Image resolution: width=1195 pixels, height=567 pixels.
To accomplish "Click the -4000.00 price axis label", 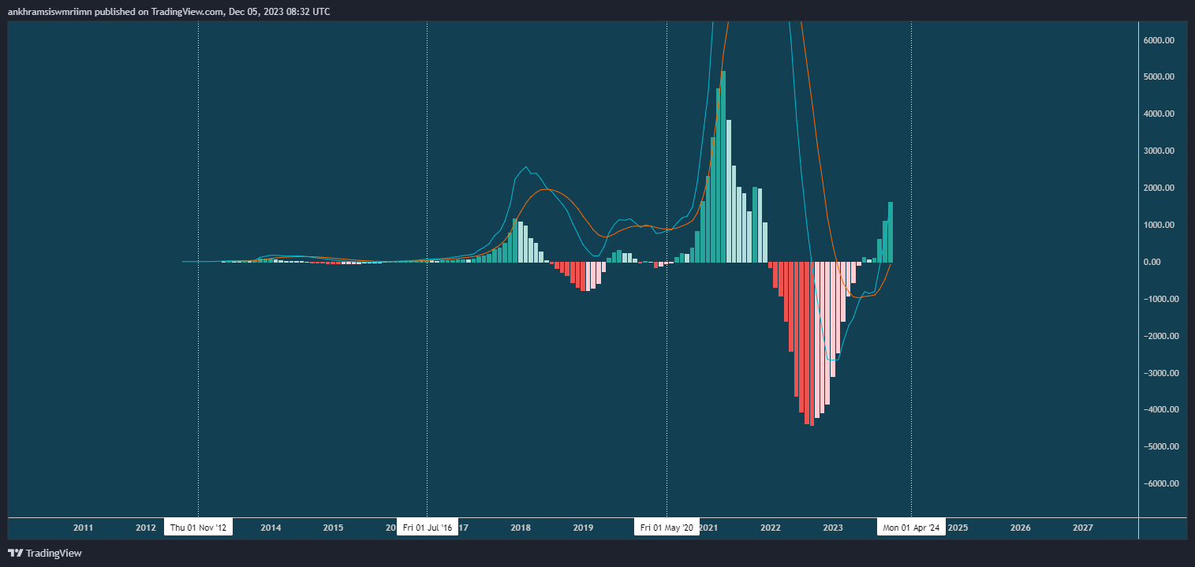I will pos(1162,410).
